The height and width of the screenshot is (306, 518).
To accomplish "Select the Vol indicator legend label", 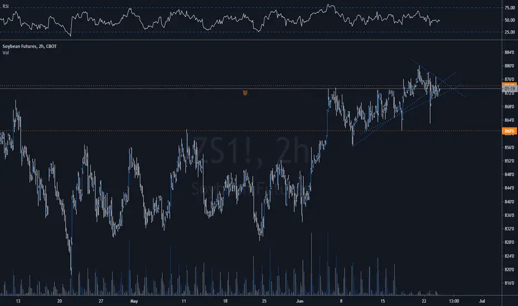I will [x=6, y=53].
